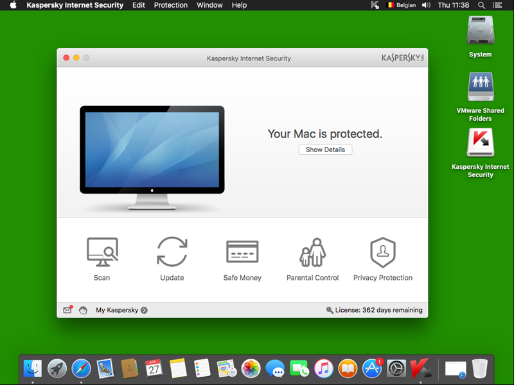This screenshot has width=514, height=385.
Task: Open the news envelope icon in status bar
Action: pos(67,310)
